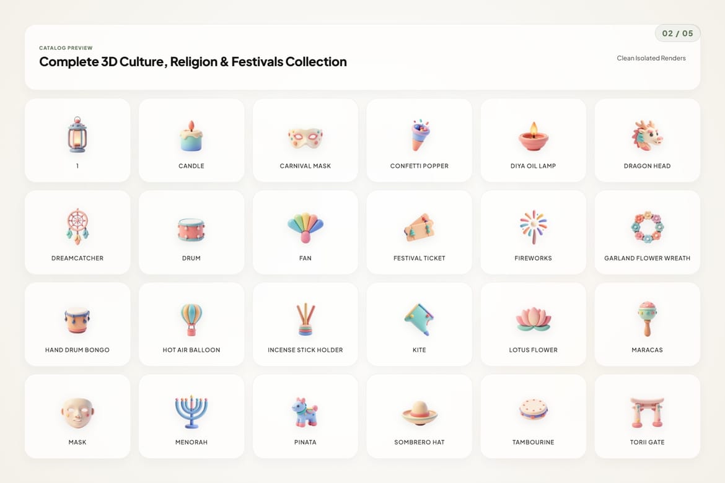Pick the Incense Stick Holder icon
This screenshot has height=483, width=725.
tap(305, 319)
